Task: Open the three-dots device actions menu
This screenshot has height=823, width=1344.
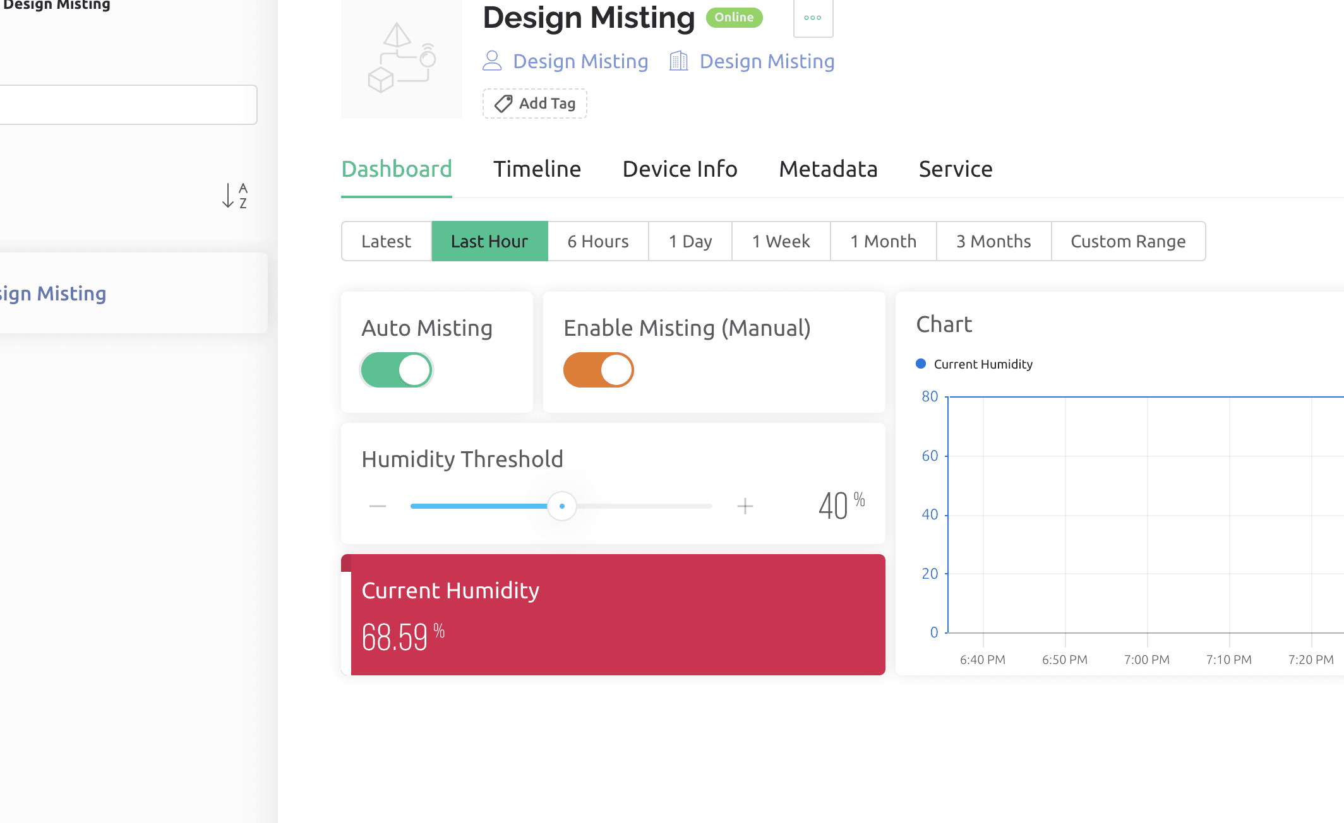Action: coord(813,18)
